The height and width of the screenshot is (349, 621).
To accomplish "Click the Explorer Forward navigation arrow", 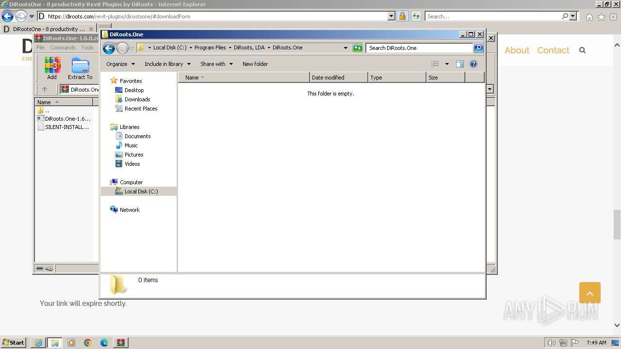I will [x=123, y=48].
